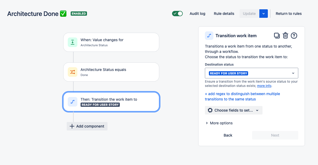Click the plus icon on Add component

pyautogui.click(x=72, y=126)
